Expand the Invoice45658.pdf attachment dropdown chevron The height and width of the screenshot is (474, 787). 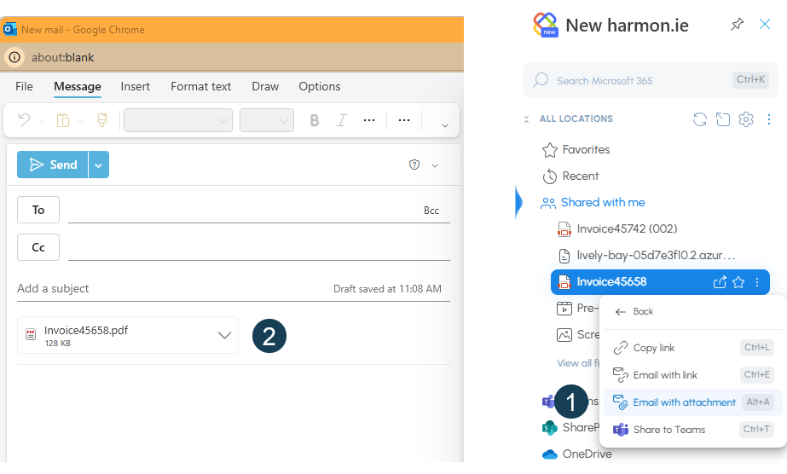point(224,335)
